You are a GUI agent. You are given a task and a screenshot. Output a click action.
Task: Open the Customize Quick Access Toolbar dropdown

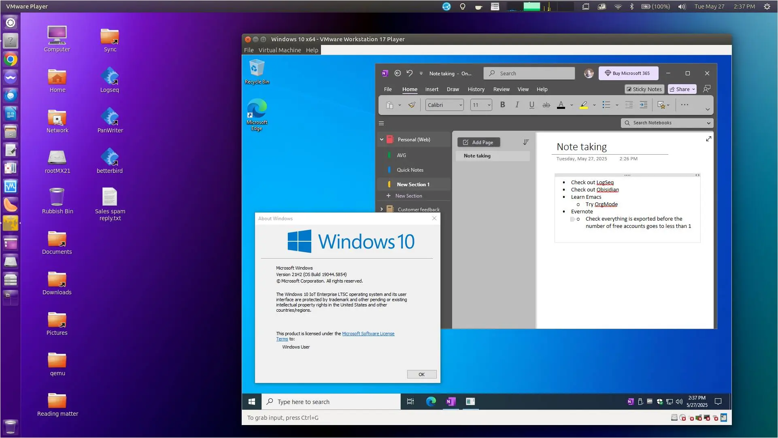coord(421,73)
